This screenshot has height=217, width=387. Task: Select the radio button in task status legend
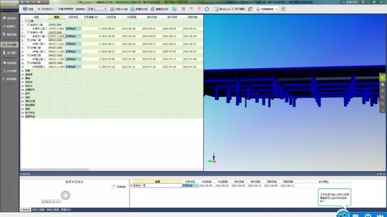click(114, 186)
